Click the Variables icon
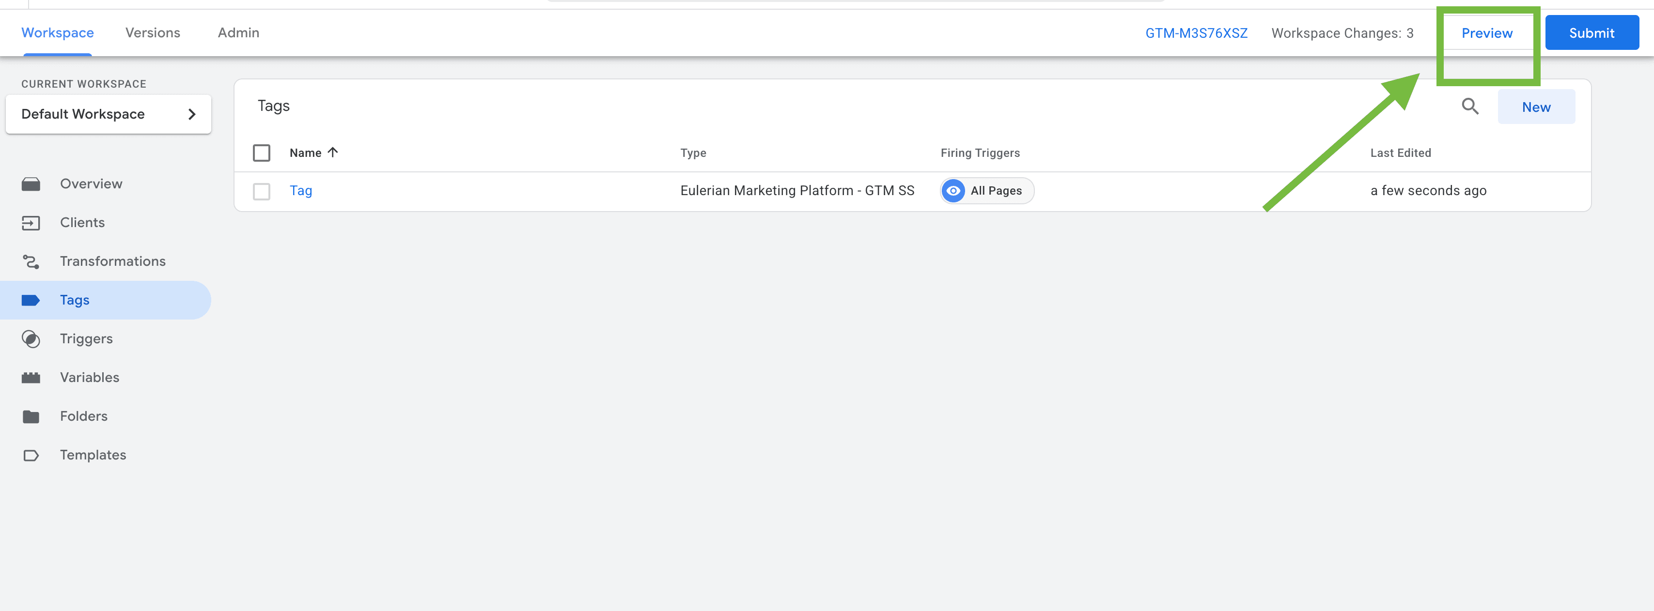This screenshot has height=611, width=1654. pos(31,377)
